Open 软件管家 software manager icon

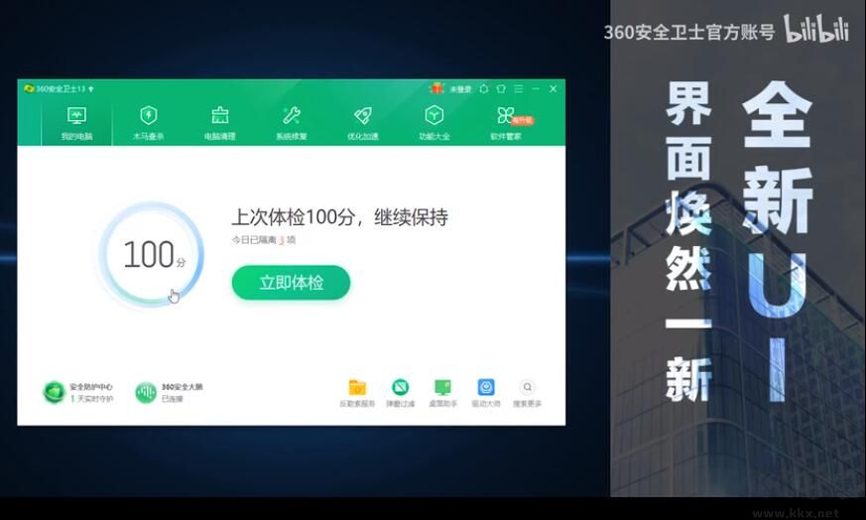506,123
